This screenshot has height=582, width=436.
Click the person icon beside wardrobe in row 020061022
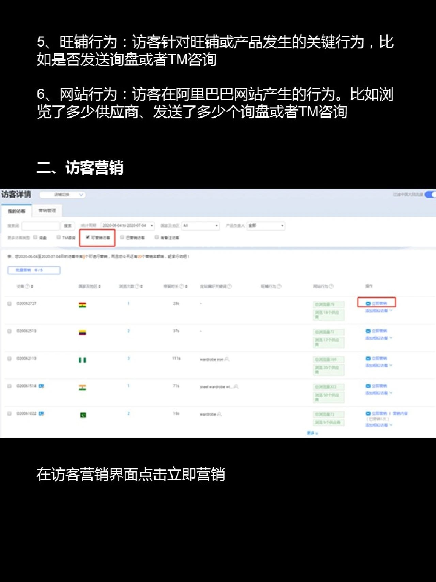pos(219,414)
